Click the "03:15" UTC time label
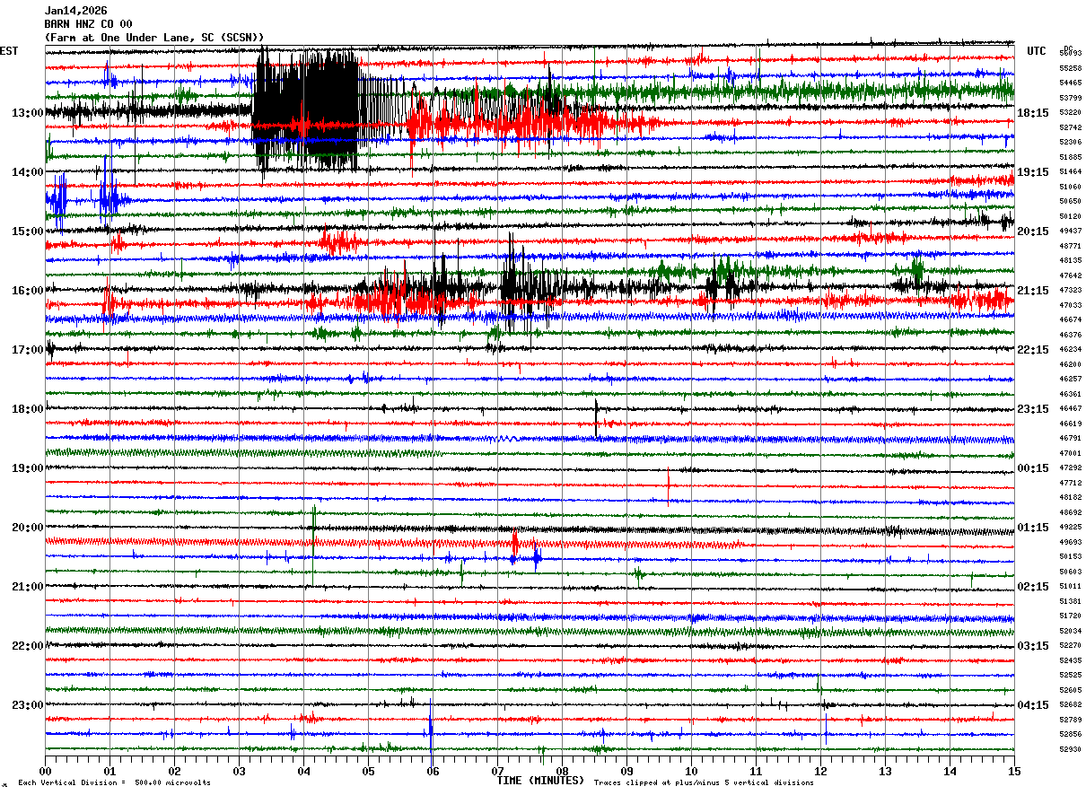The image size is (1086, 795). point(1033,646)
